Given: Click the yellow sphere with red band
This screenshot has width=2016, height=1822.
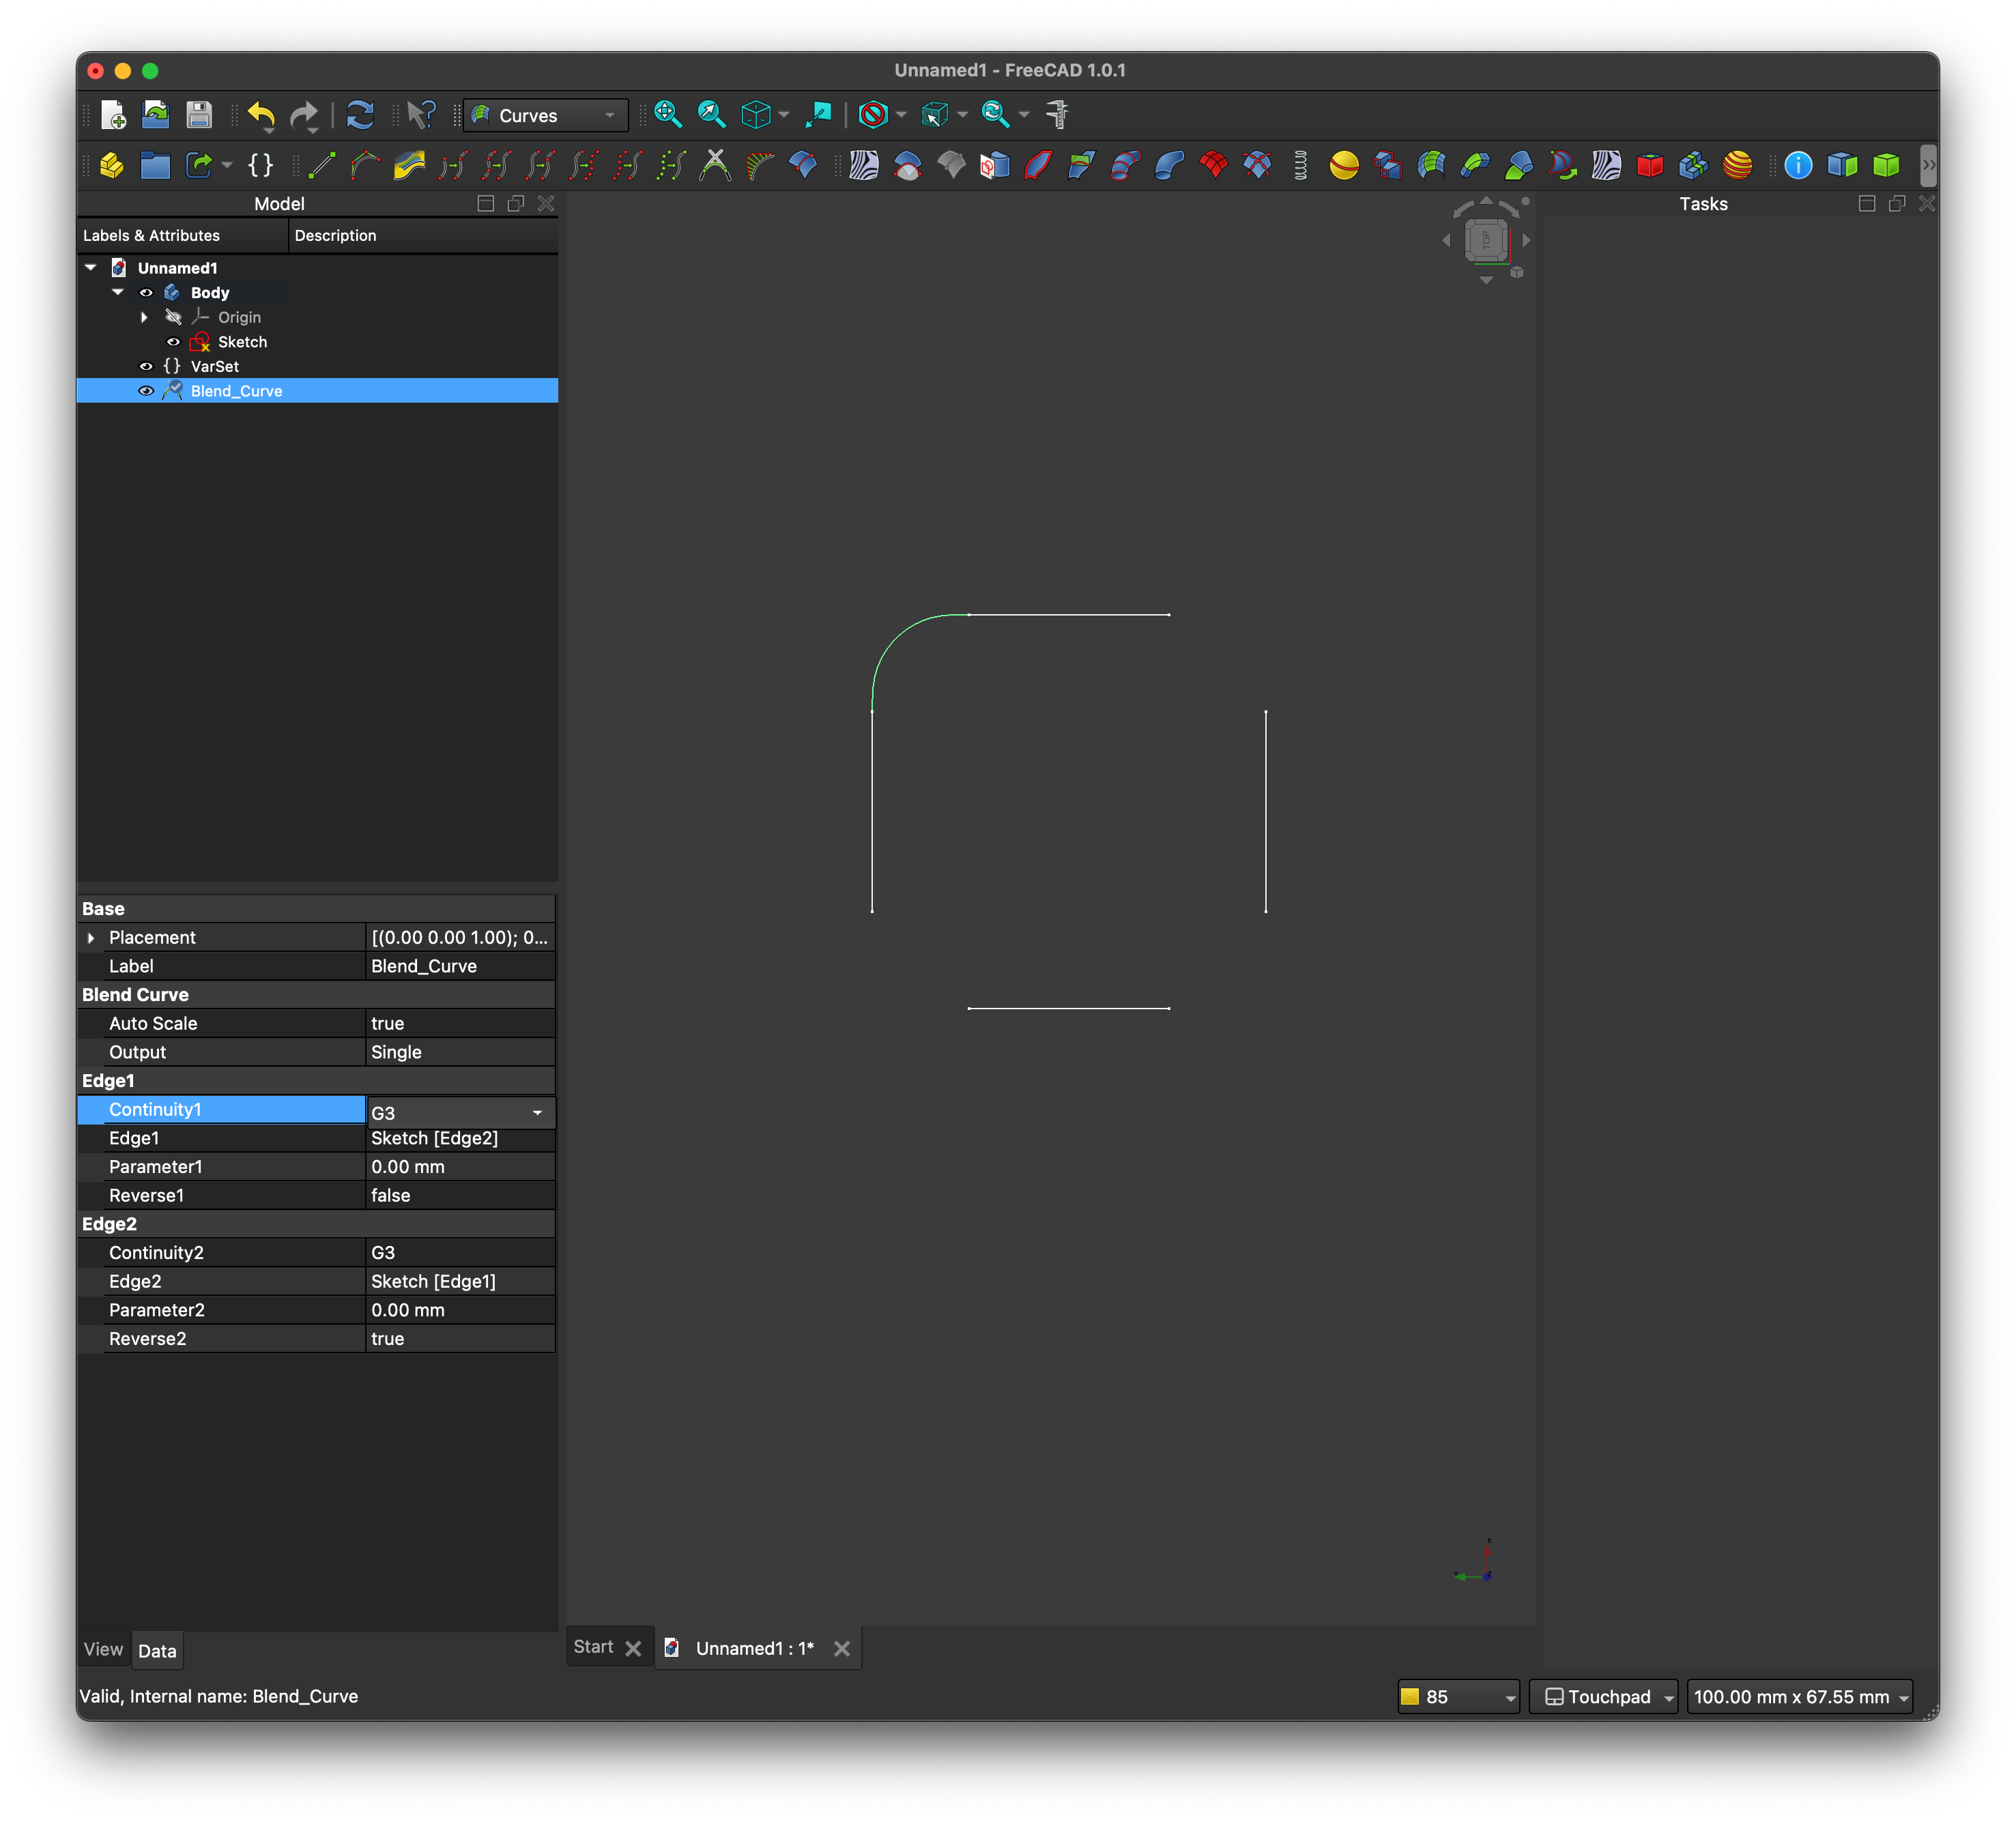Looking at the screenshot, I should tap(1344, 165).
